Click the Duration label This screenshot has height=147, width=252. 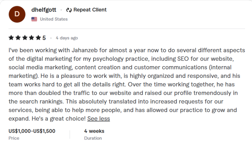coord(93,138)
